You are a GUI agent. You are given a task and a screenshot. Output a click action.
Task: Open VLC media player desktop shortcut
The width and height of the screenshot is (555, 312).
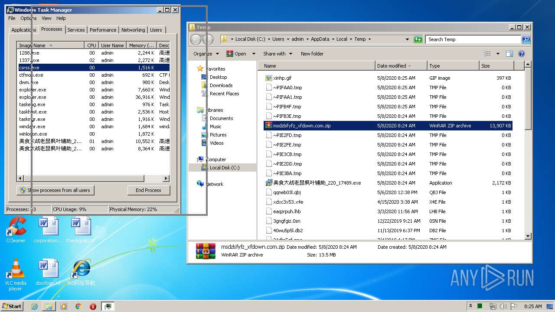(x=16, y=275)
